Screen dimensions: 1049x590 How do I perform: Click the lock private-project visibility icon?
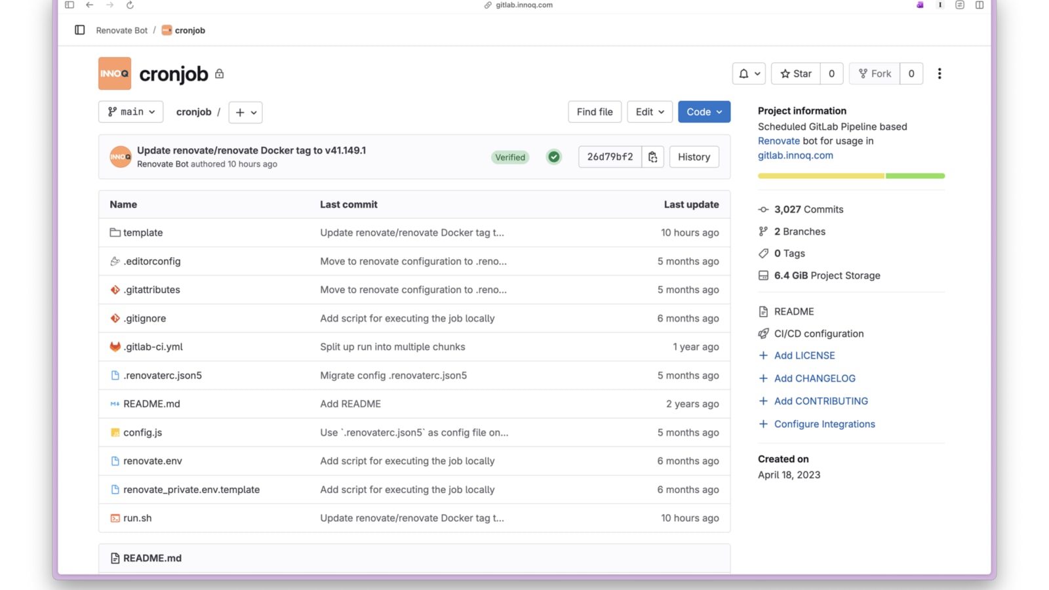[220, 74]
